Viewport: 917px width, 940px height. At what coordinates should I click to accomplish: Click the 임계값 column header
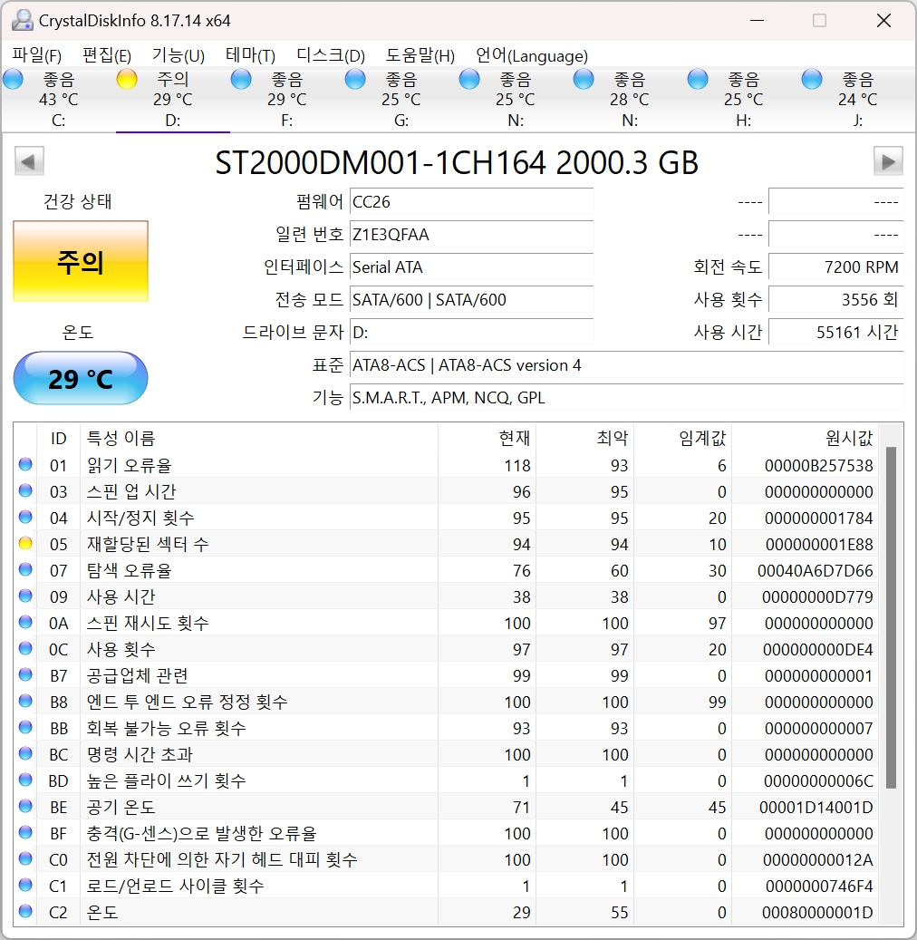click(x=683, y=438)
